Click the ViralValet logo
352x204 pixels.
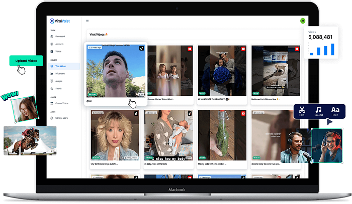[x=60, y=21]
